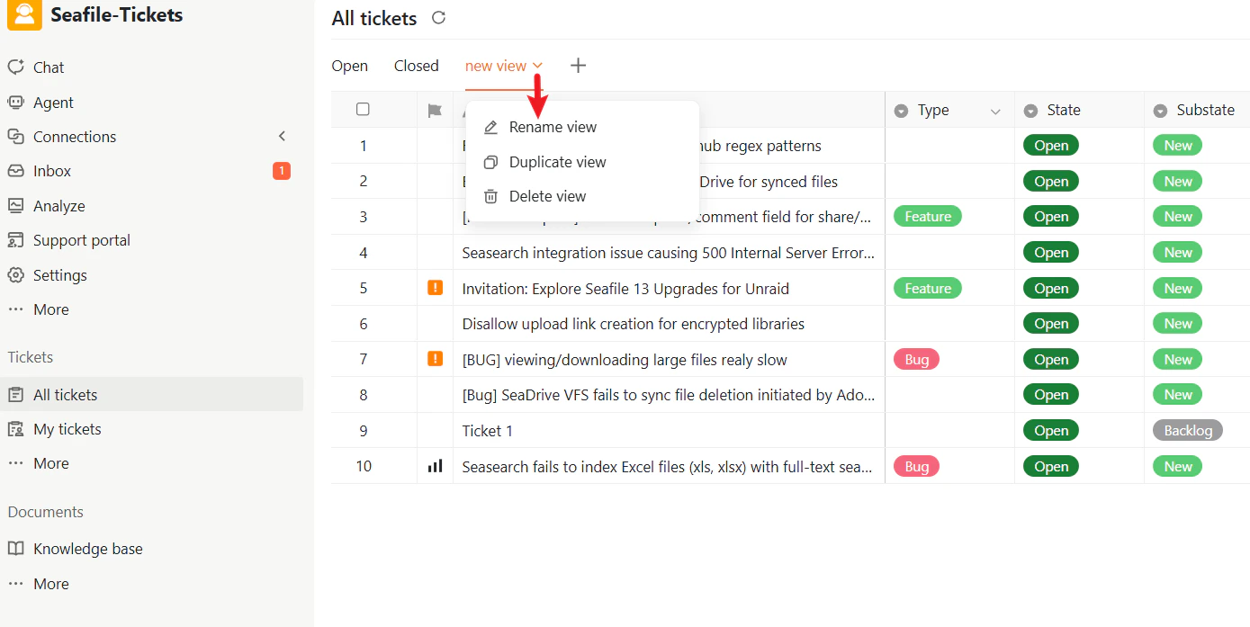Screen dimensions: 1250x627
Task: Click priority bars icon on row 10
Action: pyautogui.click(x=435, y=466)
